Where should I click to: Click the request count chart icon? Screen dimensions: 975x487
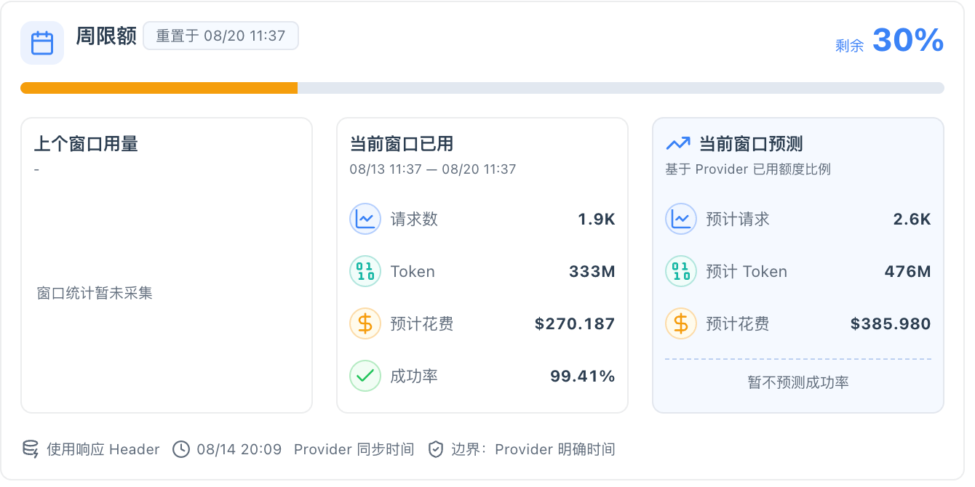365,219
